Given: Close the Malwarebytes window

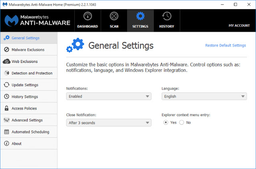Looking at the screenshot, I should 249,4.
